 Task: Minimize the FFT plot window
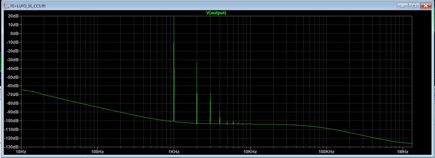coord(402,6)
